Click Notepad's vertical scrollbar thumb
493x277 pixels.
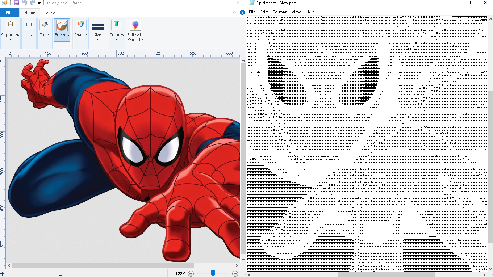coord(490,167)
